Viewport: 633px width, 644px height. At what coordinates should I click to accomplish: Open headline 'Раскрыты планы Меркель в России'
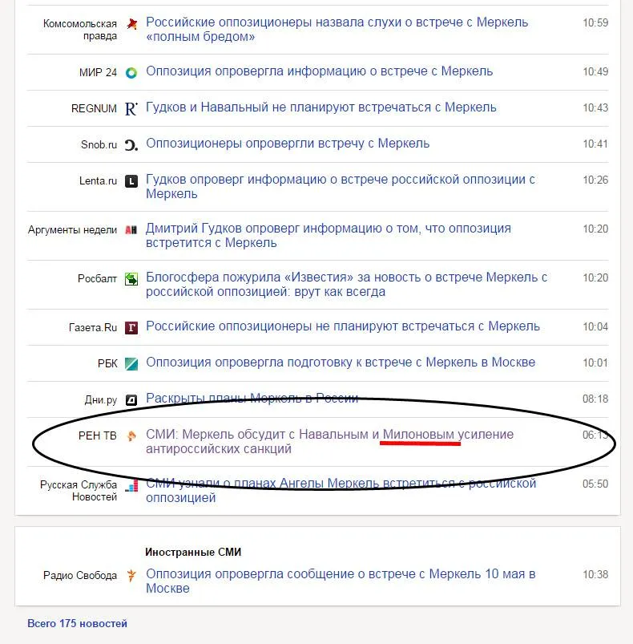click(x=252, y=399)
